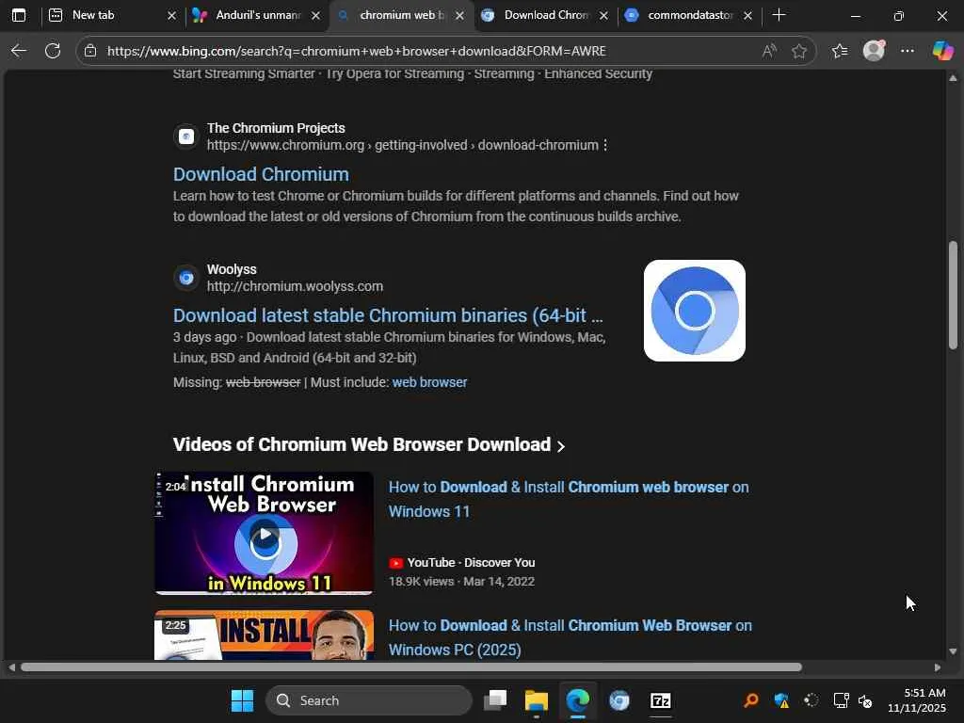Open File Explorer from the taskbar

tap(536, 700)
